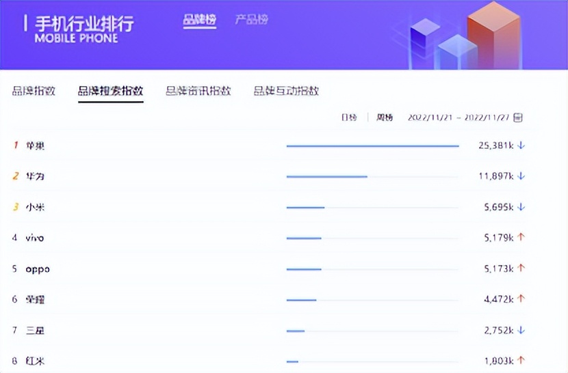
Task: Click the value 5,695k
Action: point(499,207)
